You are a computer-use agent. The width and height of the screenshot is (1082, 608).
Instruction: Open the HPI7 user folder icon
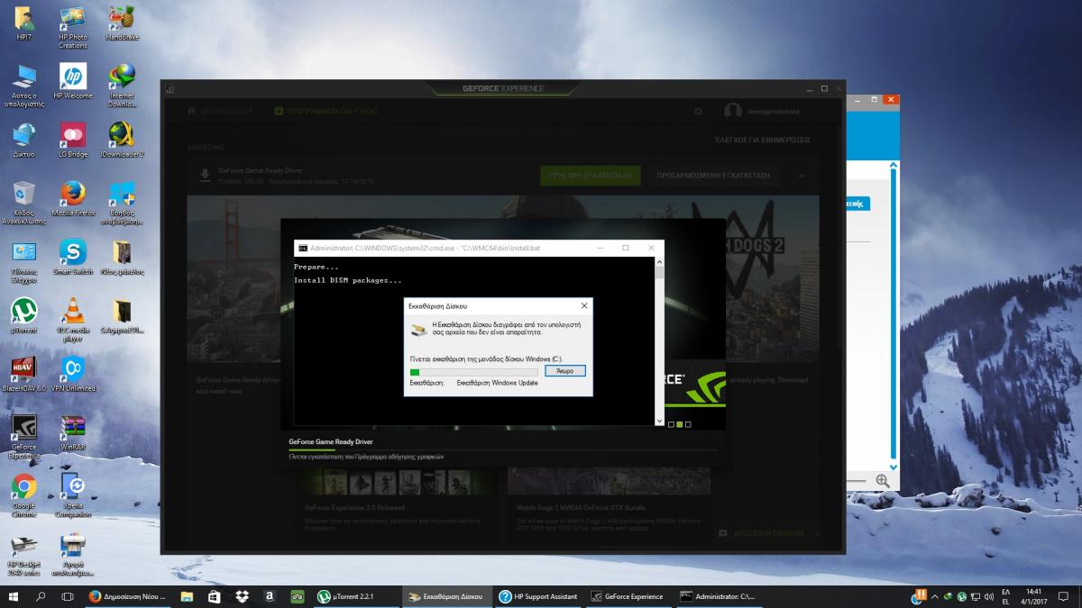(23, 23)
